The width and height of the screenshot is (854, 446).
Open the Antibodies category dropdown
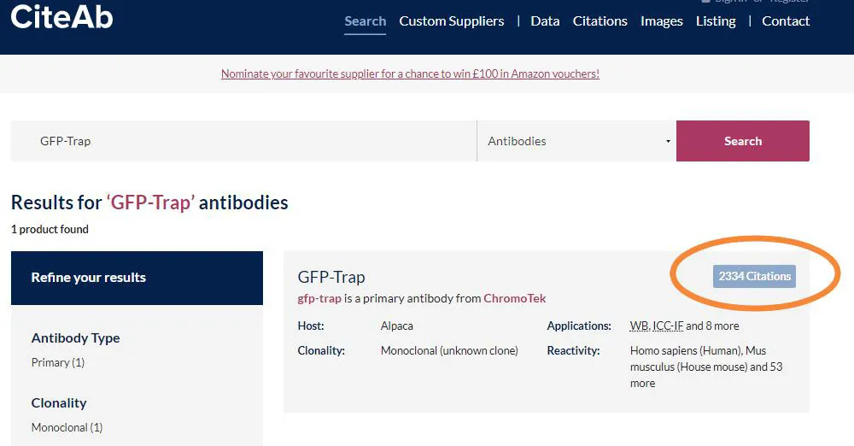(x=576, y=141)
